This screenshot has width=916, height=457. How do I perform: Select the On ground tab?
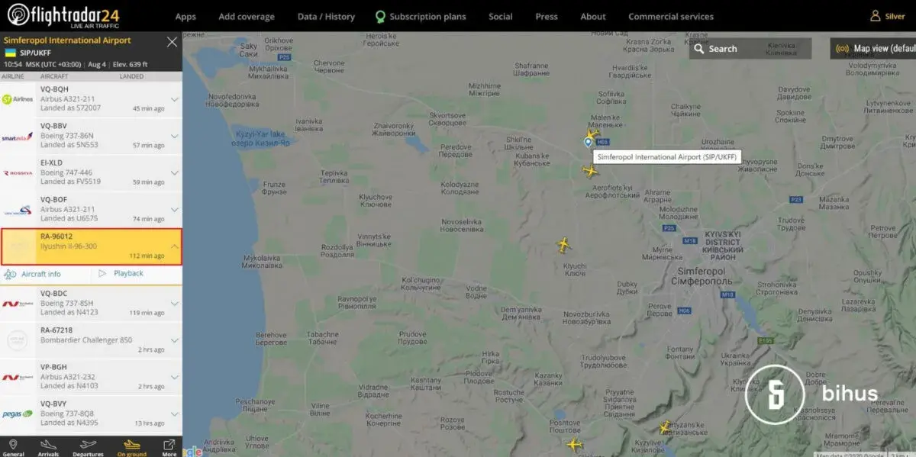click(131, 447)
